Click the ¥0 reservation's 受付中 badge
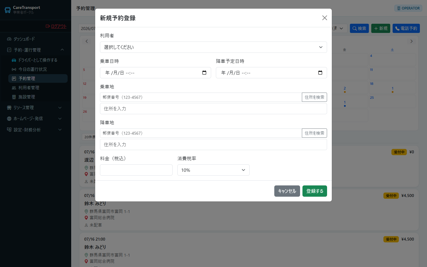The image size is (427, 267). (399, 152)
